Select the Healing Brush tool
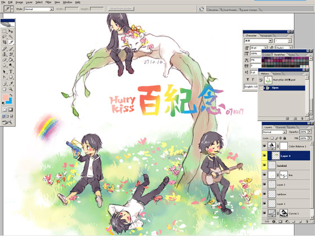This screenshot has height=236, width=315. tap(4, 49)
